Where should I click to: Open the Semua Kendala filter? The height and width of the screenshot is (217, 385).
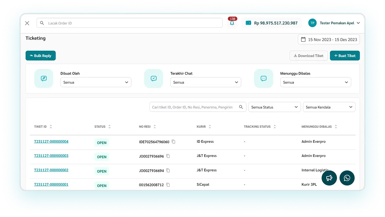pos(329,107)
